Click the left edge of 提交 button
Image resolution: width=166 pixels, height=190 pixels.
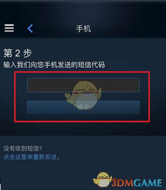point(30,108)
